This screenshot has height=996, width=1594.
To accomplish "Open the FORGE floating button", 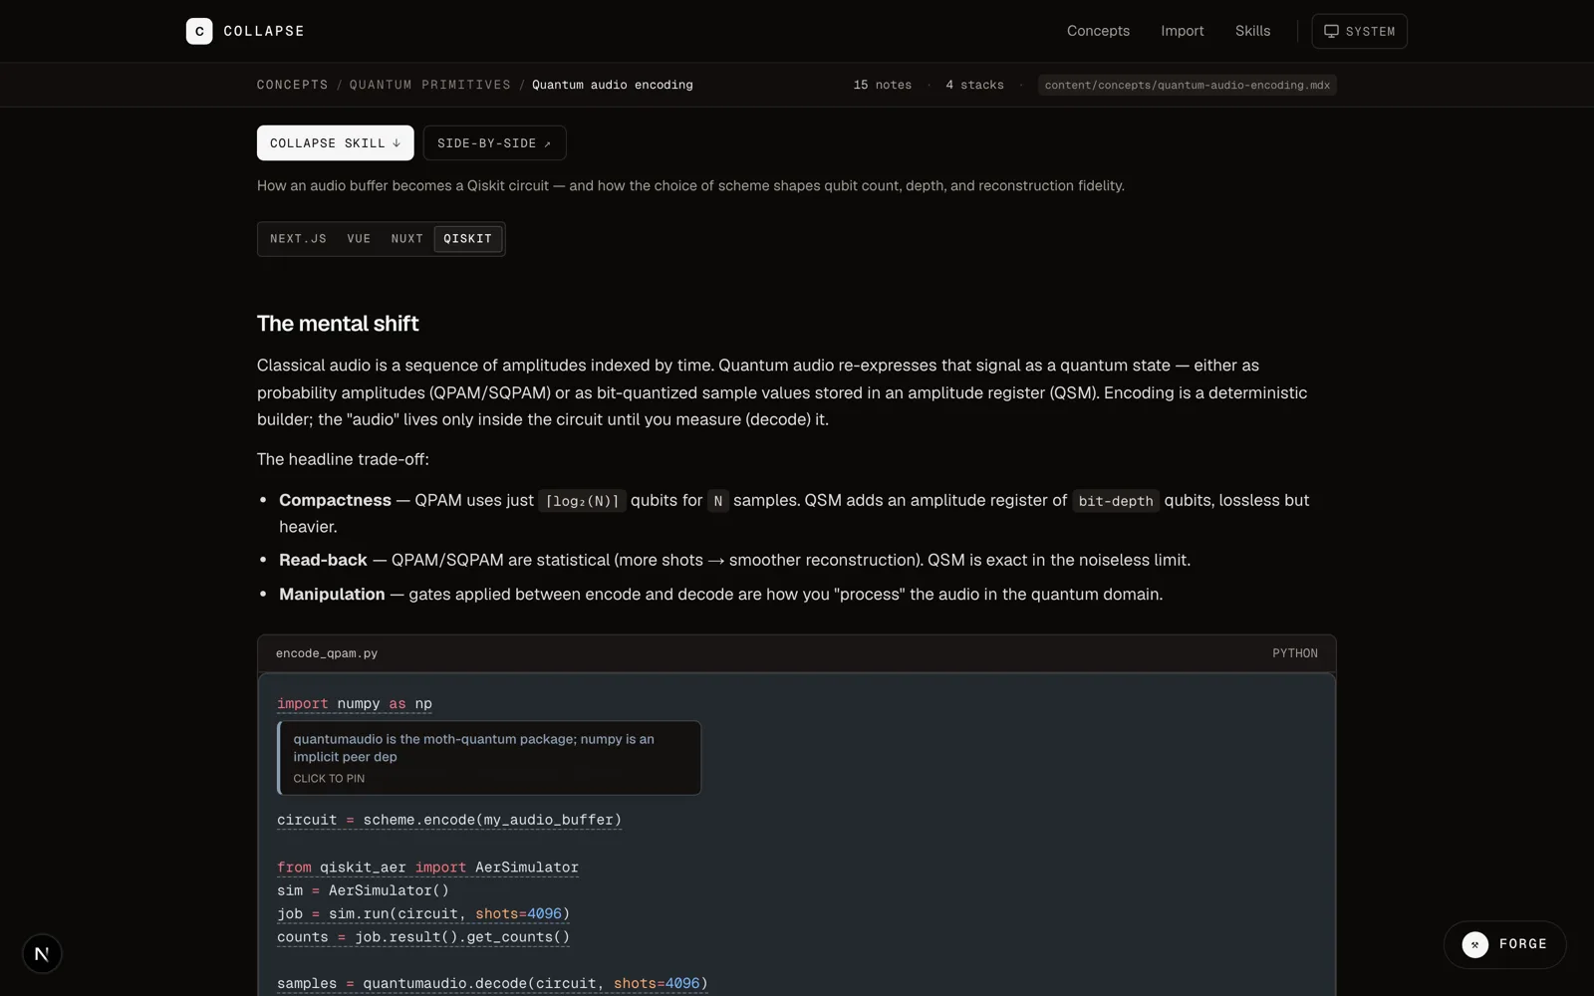I will [x=1504, y=944].
